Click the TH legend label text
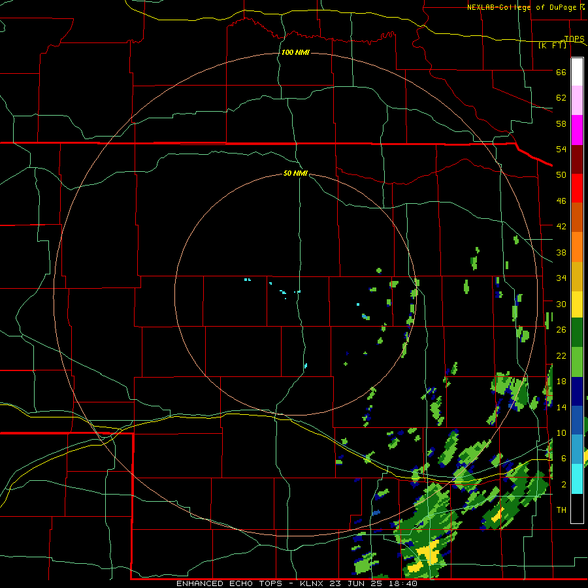This screenshot has width=588, height=588. 561,510
